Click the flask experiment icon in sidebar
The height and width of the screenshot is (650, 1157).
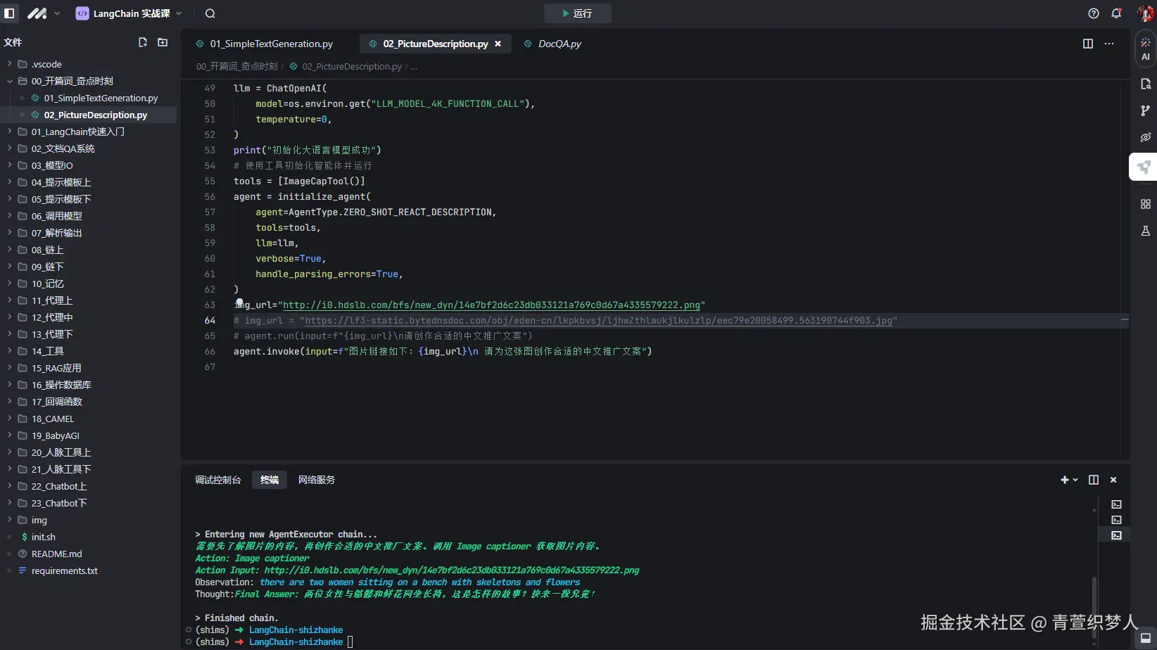click(x=1145, y=231)
